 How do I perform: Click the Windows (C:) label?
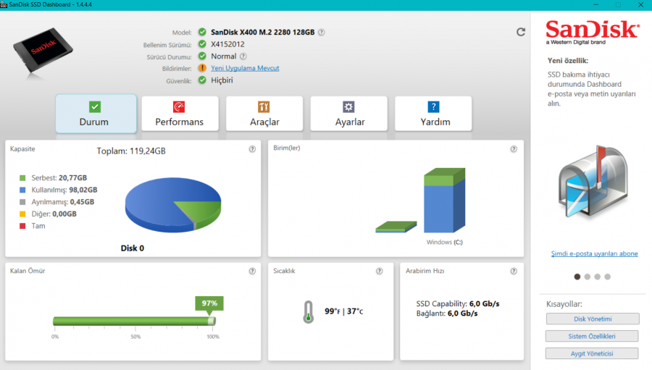pyautogui.click(x=445, y=242)
